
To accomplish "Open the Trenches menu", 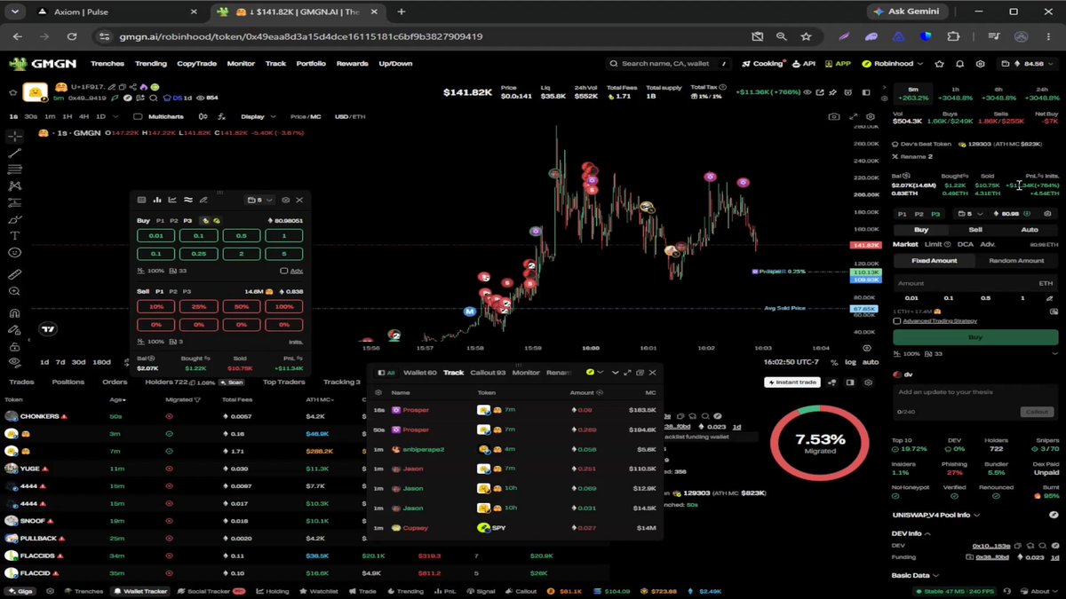I will (107, 64).
